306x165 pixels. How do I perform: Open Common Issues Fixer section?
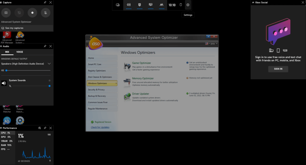pyautogui.click(x=102, y=102)
